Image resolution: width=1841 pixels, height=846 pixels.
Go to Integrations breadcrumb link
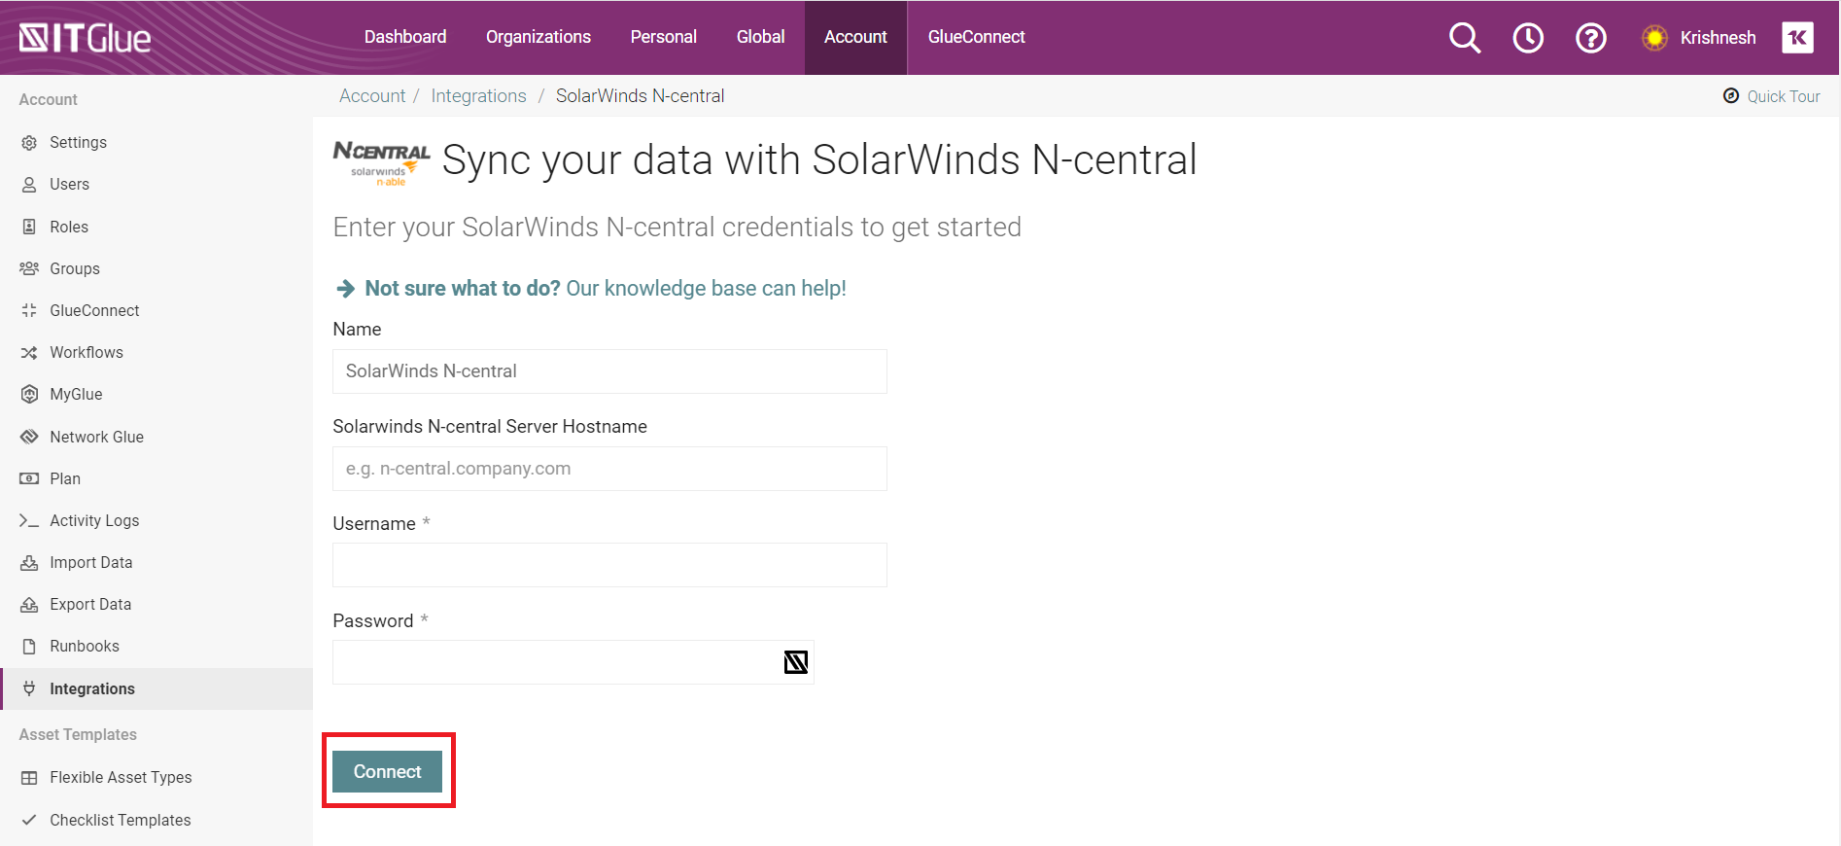point(478,95)
